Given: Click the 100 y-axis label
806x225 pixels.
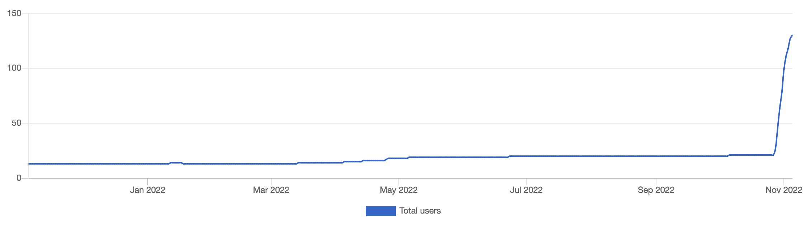Looking at the screenshot, I should coord(14,68).
